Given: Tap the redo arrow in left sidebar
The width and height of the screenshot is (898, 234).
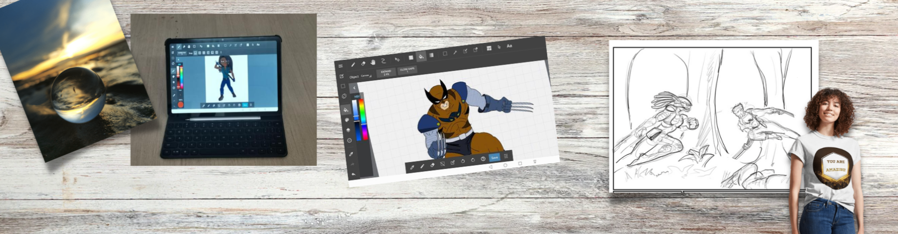Looking at the screenshot, I should point(353,164).
